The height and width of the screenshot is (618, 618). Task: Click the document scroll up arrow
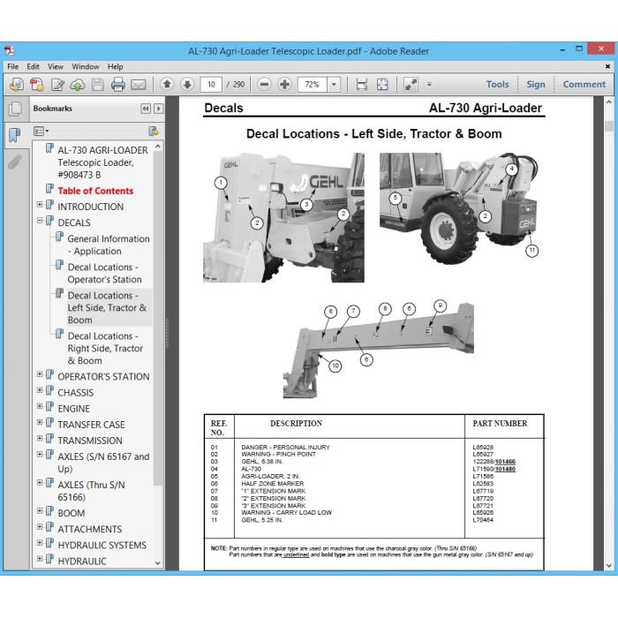[609, 102]
